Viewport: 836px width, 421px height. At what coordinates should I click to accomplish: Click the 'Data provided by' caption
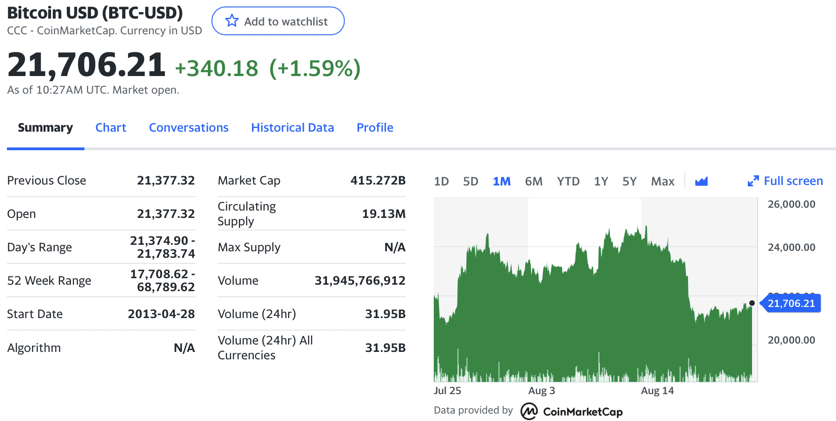coord(473,410)
